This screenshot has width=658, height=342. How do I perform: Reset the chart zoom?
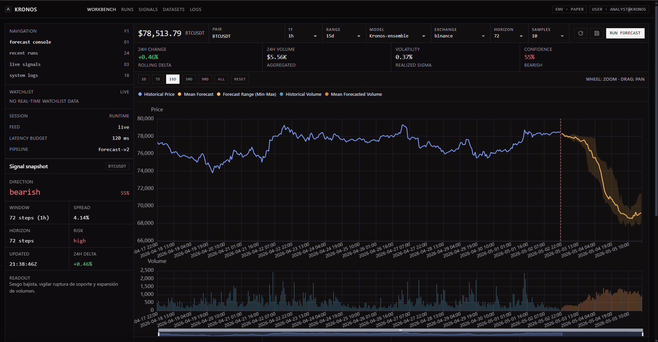pyautogui.click(x=240, y=79)
